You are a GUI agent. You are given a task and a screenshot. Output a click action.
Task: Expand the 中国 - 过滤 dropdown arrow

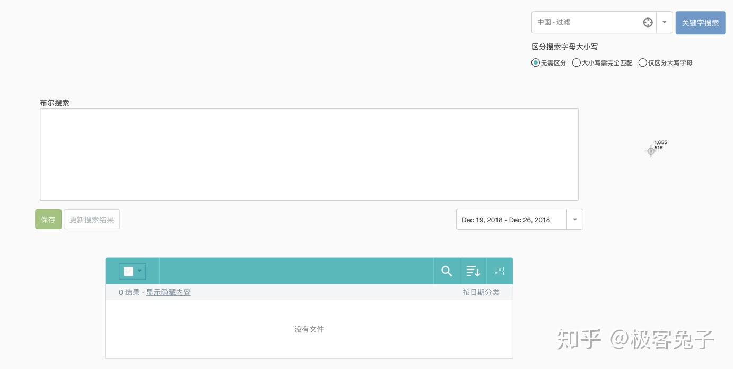point(664,22)
